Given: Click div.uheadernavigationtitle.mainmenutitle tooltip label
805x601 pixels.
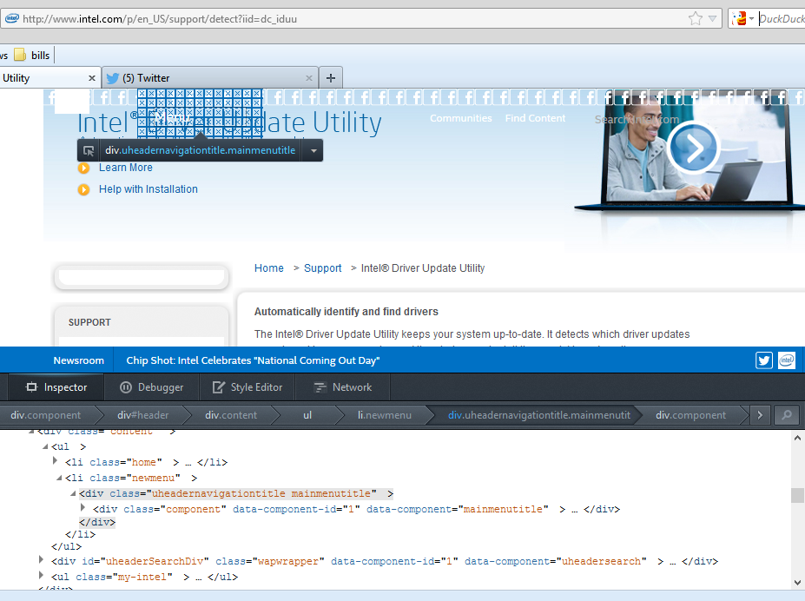Looking at the screenshot, I should pyautogui.click(x=201, y=150).
